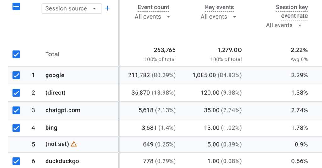322x168 pixels.
Task: Uncheck the chatgpt.com row checkbox
Action: [16, 110]
